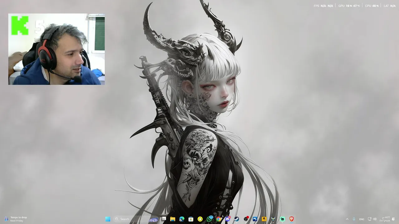
Task: Expand the hidden system tray icons chevron
Action: pos(347,219)
